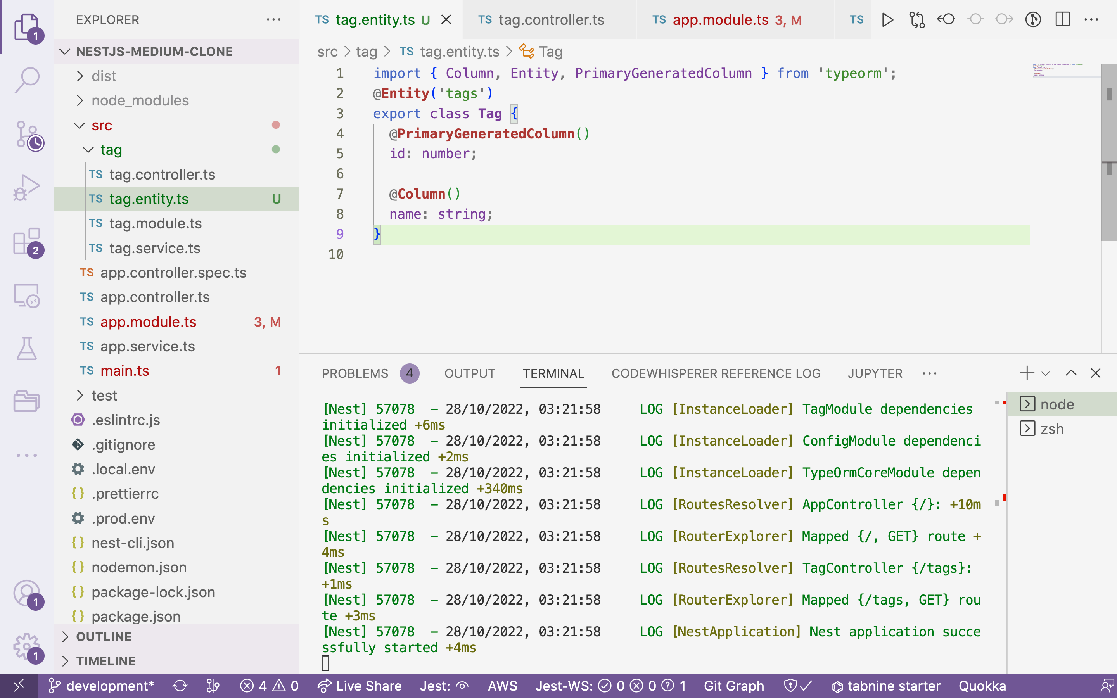Screen dimensions: 1117x698
Task: Open the Accounts menu
Action: (x=27, y=594)
